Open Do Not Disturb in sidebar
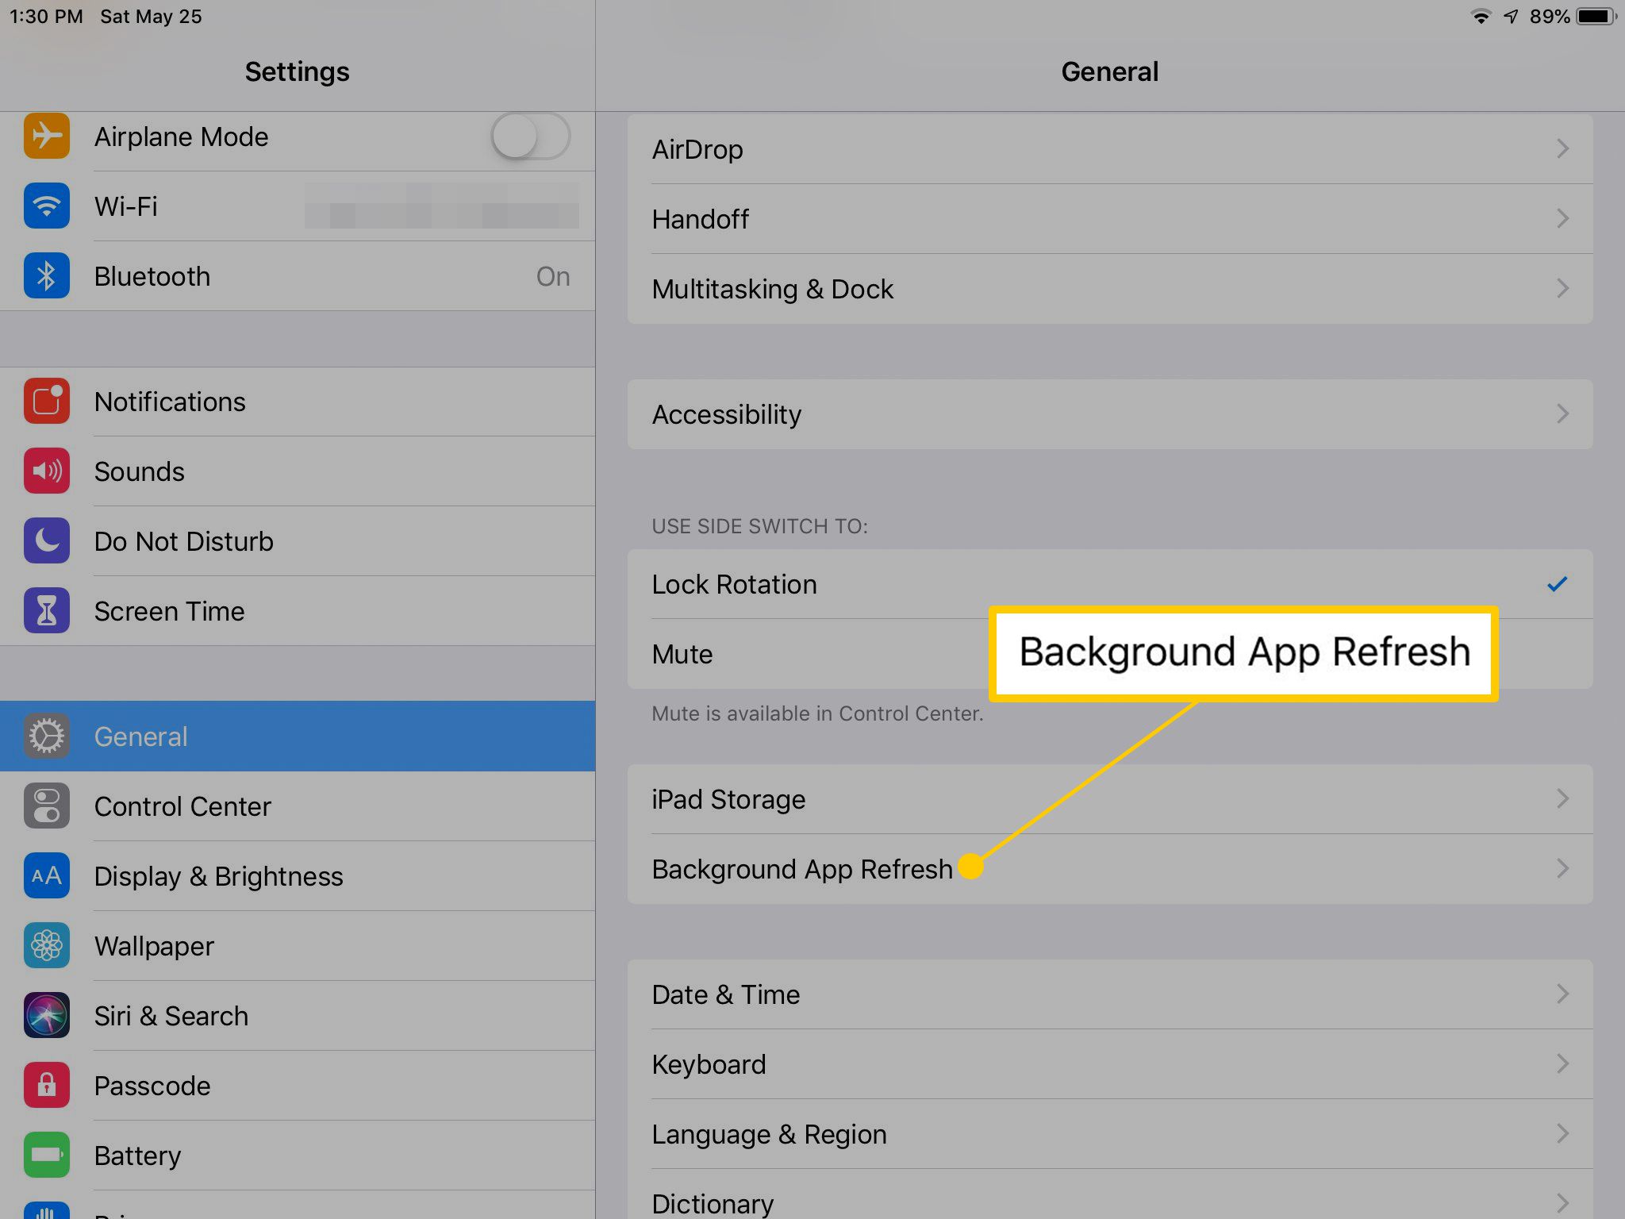The width and height of the screenshot is (1625, 1219). (x=298, y=541)
